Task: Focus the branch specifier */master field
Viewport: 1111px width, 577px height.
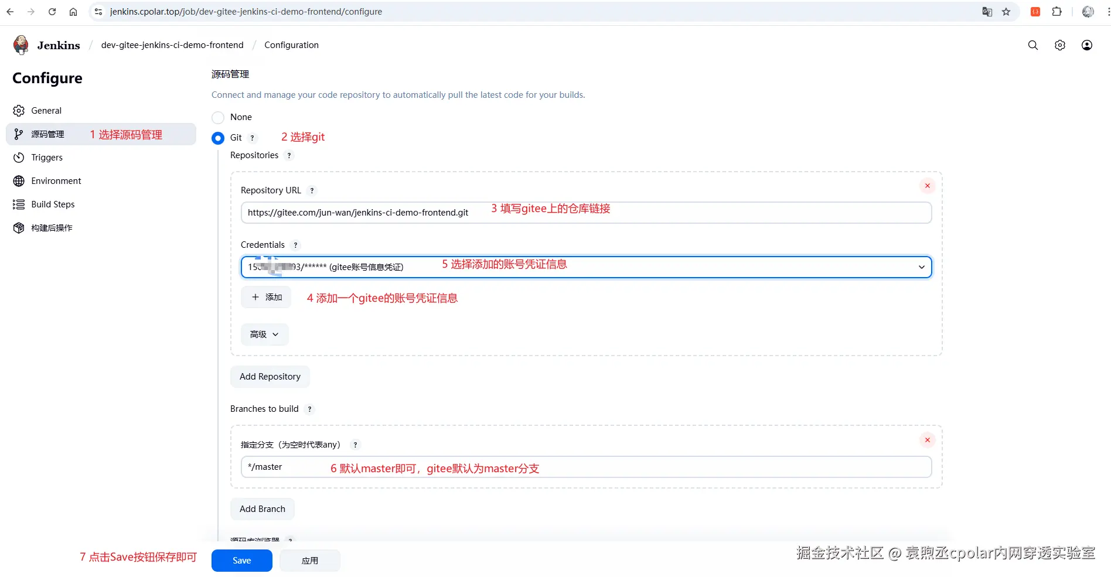Action: (x=586, y=467)
